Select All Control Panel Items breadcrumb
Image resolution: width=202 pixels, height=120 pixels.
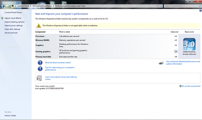click(42, 6)
